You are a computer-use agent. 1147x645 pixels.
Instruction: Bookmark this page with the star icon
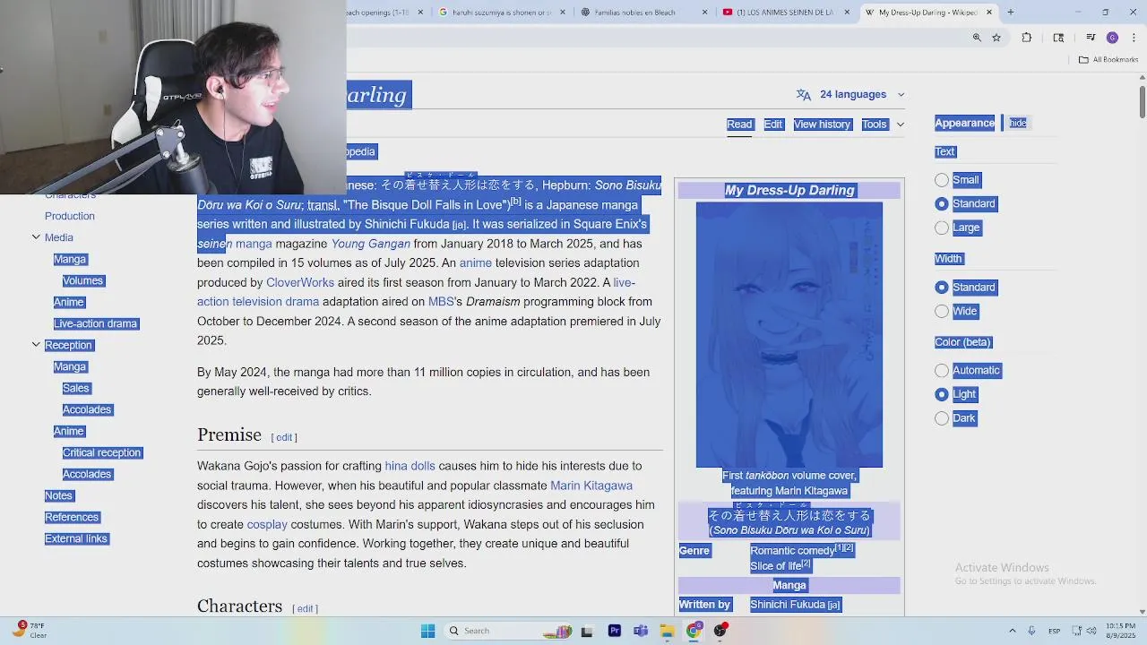click(x=996, y=38)
